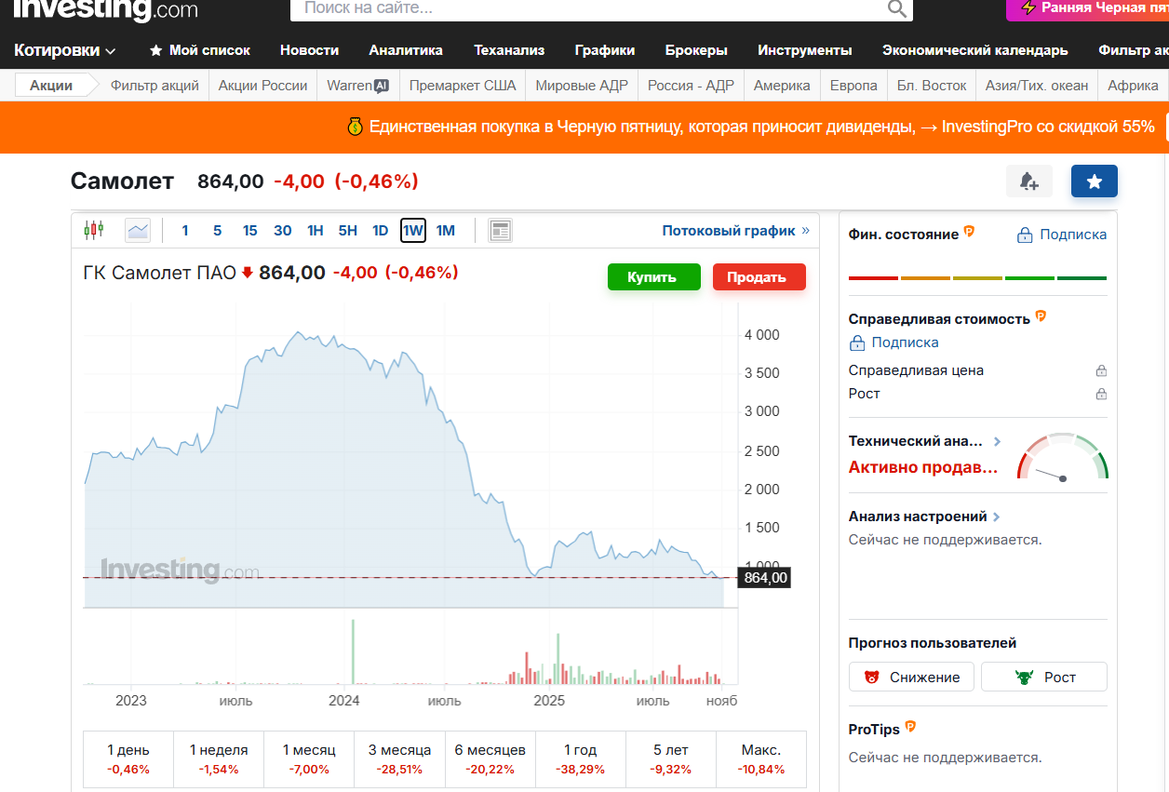The height and width of the screenshot is (792, 1169).
Task: Go to Бл. Восток stocks
Action: click(932, 86)
